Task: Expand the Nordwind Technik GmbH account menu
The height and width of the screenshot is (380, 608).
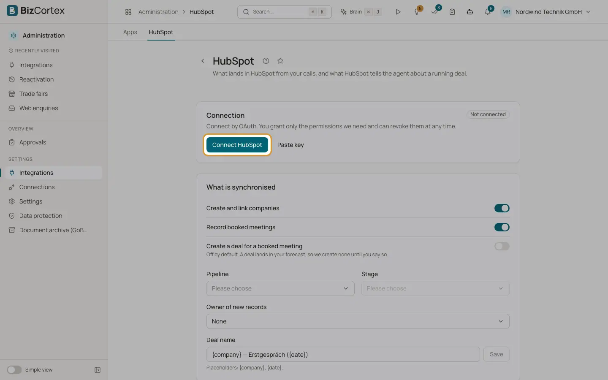Action: coord(553,12)
